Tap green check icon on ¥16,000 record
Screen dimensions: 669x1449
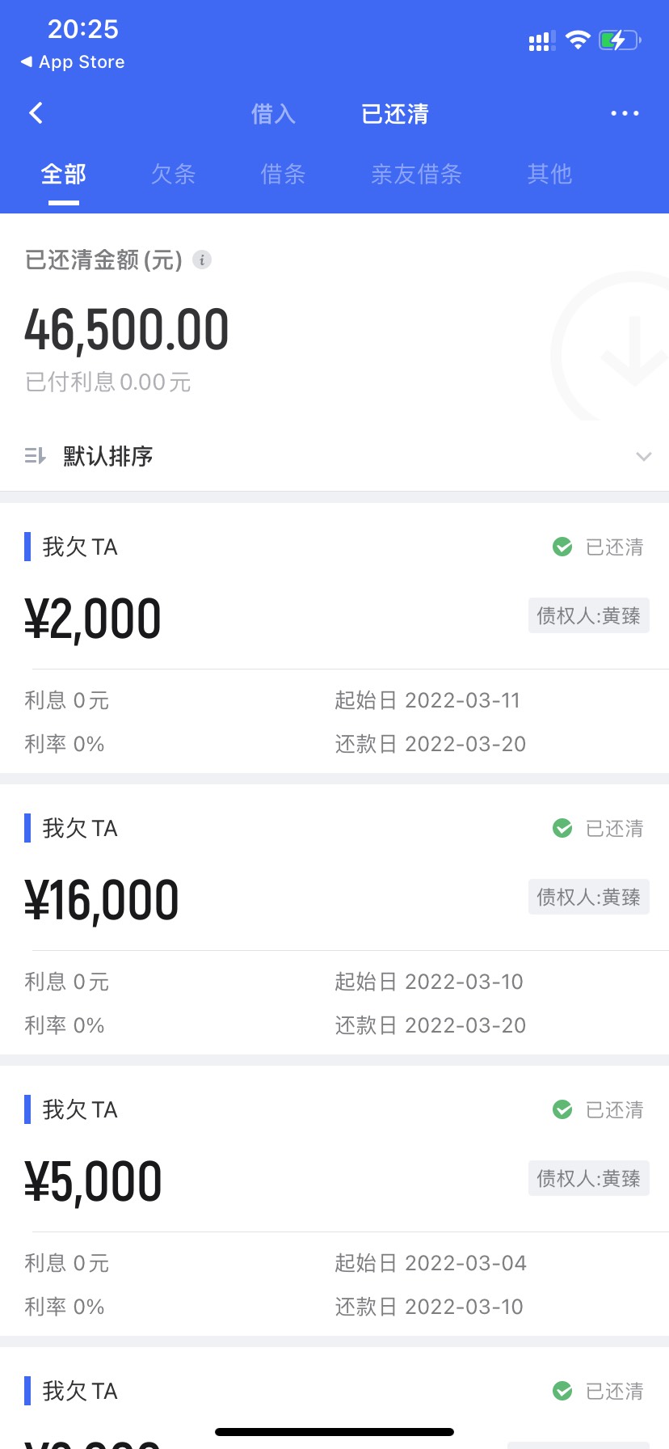(562, 829)
